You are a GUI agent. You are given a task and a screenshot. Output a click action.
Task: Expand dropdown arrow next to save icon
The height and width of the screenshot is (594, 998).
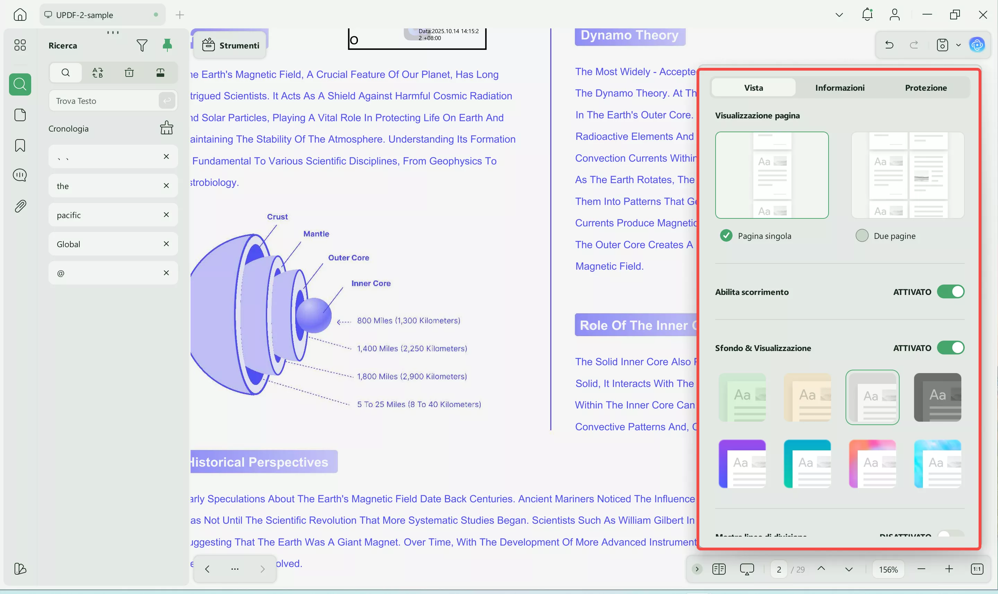coord(958,45)
